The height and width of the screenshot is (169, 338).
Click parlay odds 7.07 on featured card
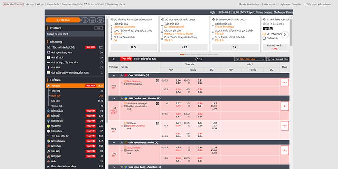(185, 47)
